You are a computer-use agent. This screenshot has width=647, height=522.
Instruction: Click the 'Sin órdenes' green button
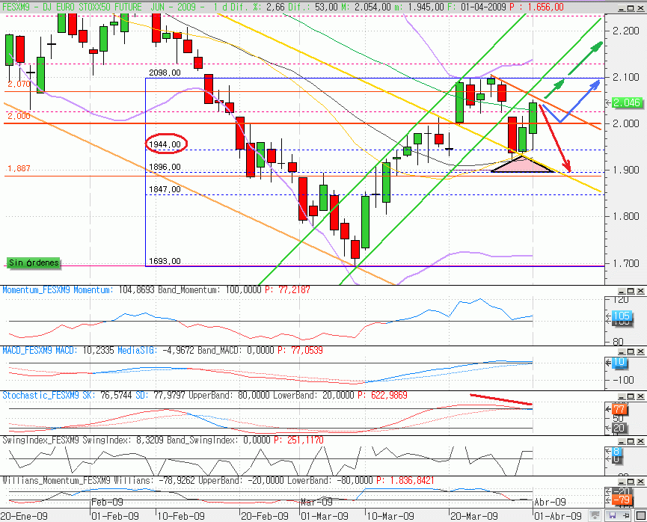pos(34,262)
